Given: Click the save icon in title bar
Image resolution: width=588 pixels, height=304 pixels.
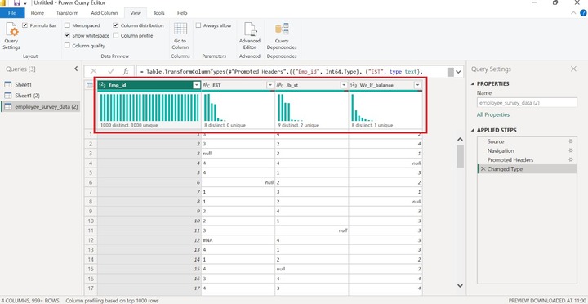Looking at the screenshot, I should point(16,2).
